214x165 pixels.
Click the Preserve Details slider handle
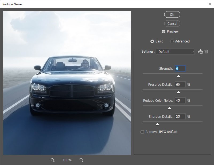coord(179,92)
